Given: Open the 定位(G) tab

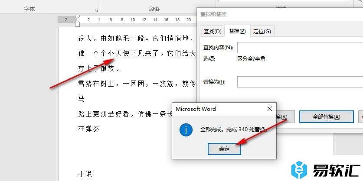Looking at the screenshot, I should (x=262, y=32).
